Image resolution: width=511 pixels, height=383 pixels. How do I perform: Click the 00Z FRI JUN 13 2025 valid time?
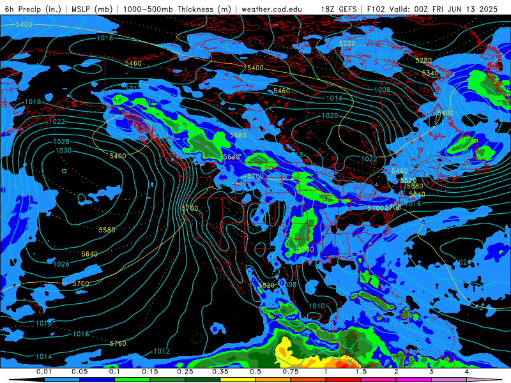tap(455, 9)
